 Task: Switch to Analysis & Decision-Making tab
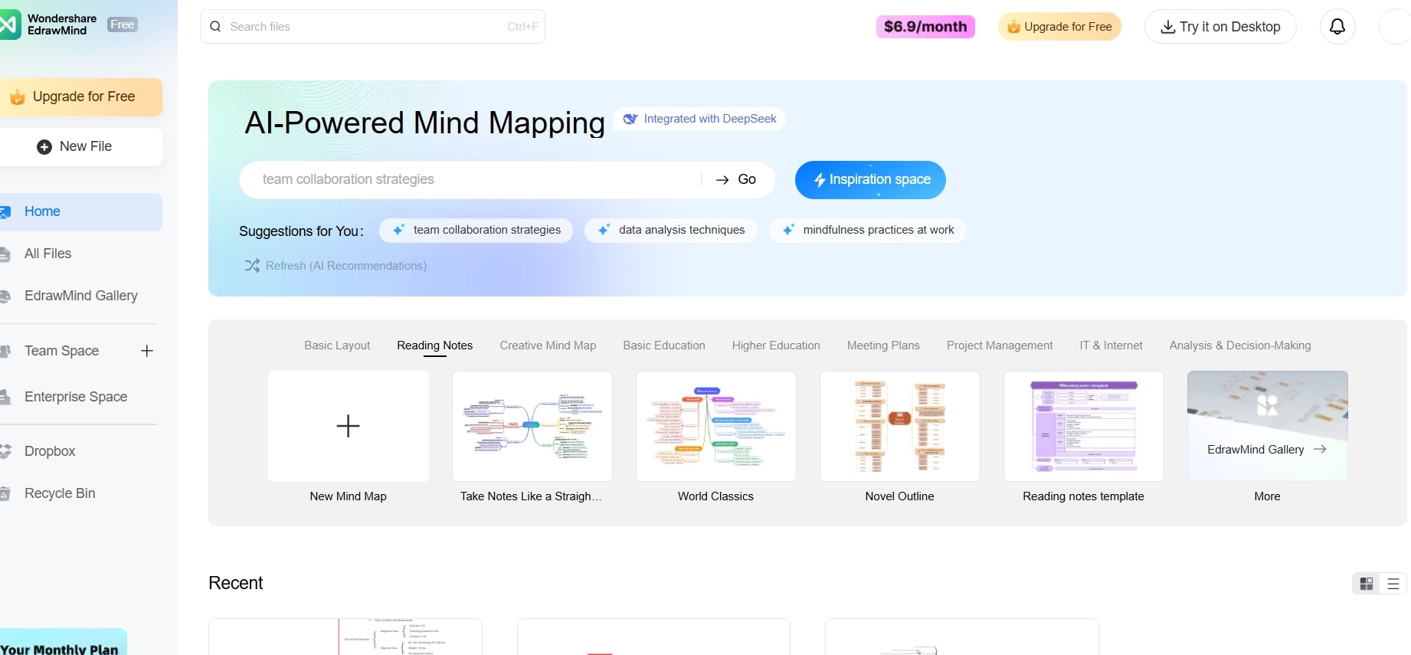tap(1240, 346)
